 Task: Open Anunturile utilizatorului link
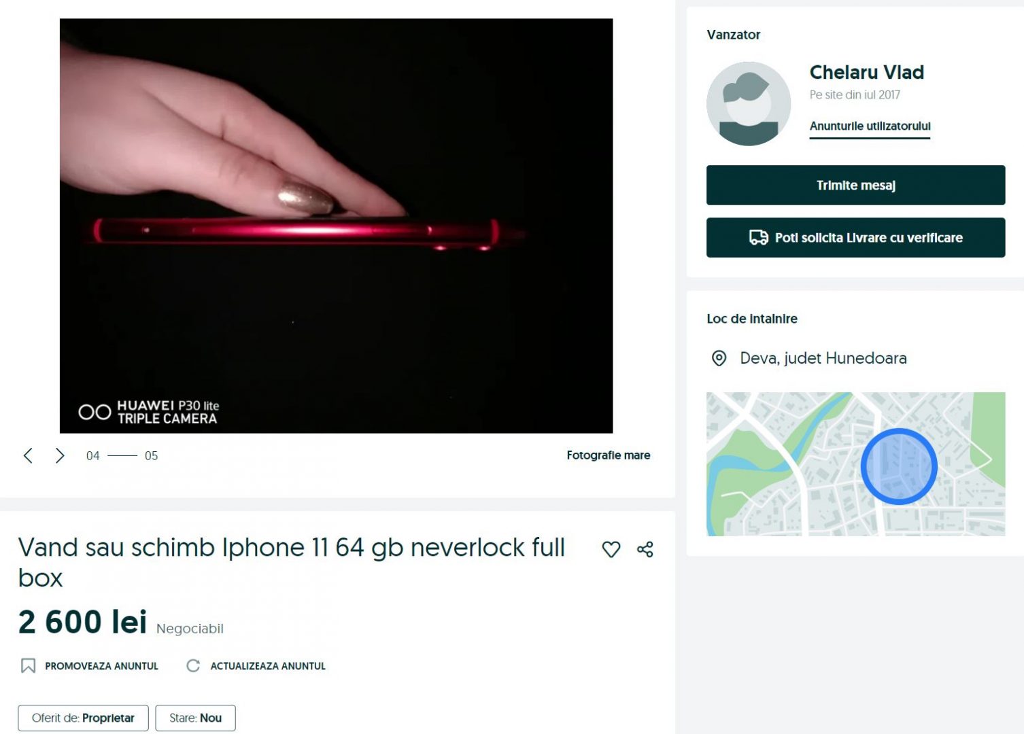[870, 126]
